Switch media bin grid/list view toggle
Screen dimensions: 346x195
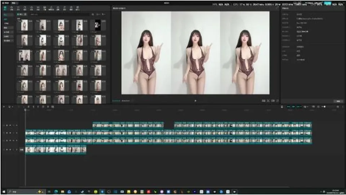93,14
